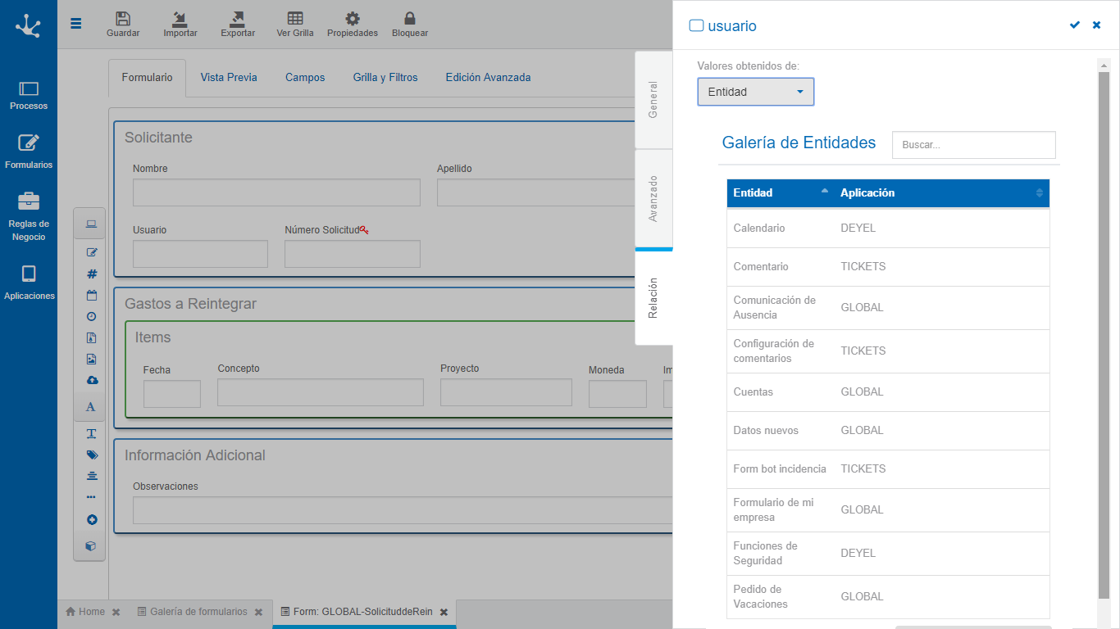
Task: Select the cloud upload tool
Action: (x=92, y=380)
